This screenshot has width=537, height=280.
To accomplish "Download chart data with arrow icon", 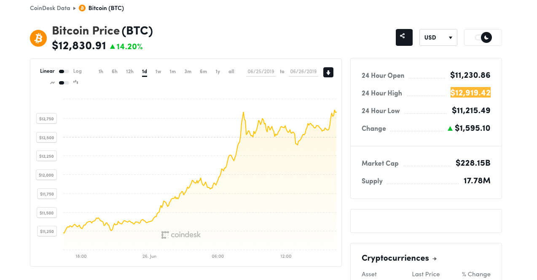I will tap(328, 72).
